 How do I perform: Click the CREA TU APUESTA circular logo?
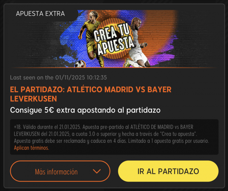tap(114, 38)
